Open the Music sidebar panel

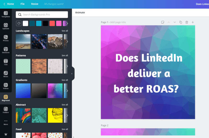[x=6, y=74]
